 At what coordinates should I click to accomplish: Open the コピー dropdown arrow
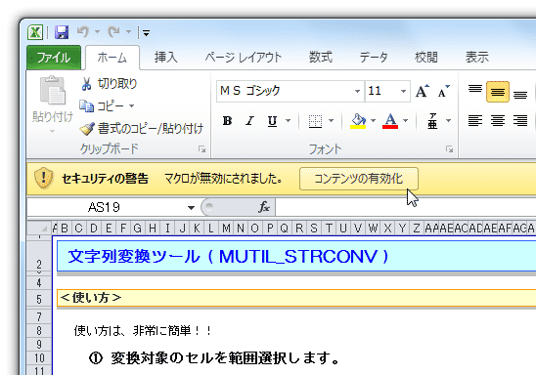[x=132, y=106]
